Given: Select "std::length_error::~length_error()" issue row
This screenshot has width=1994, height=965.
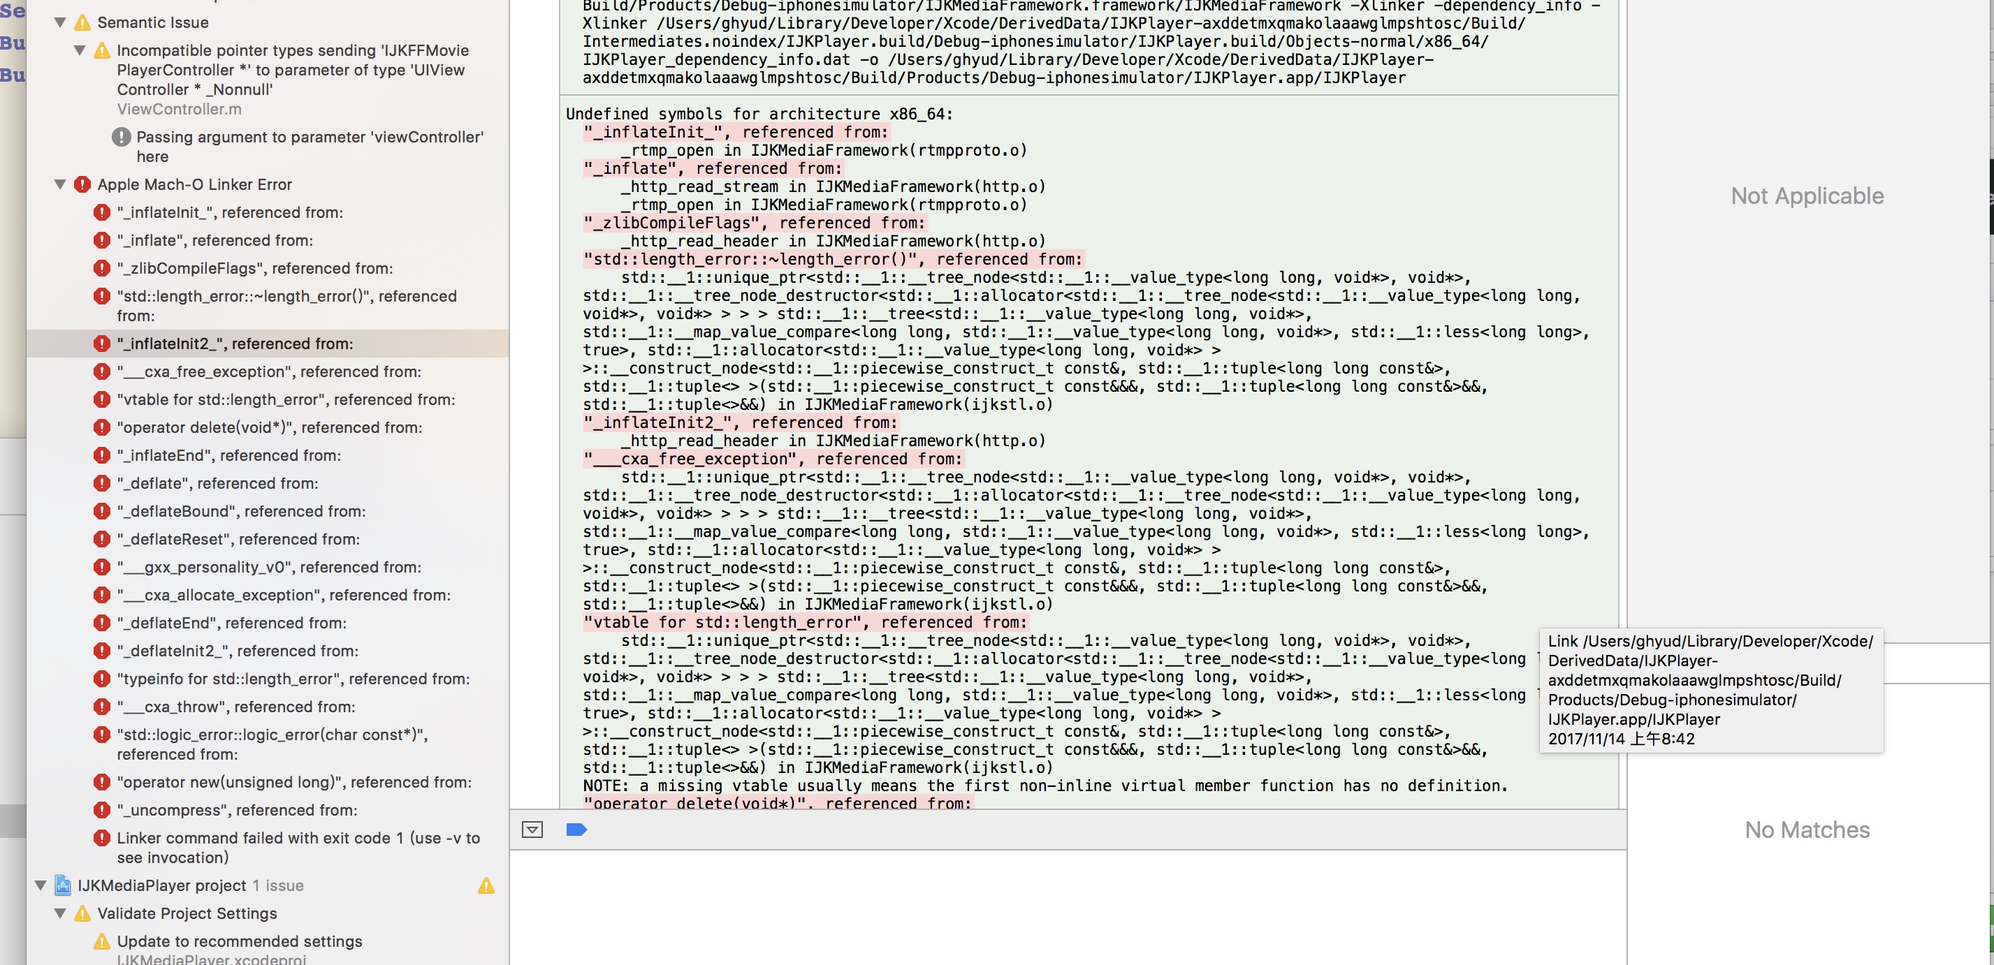Looking at the screenshot, I should click(x=268, y=306).
